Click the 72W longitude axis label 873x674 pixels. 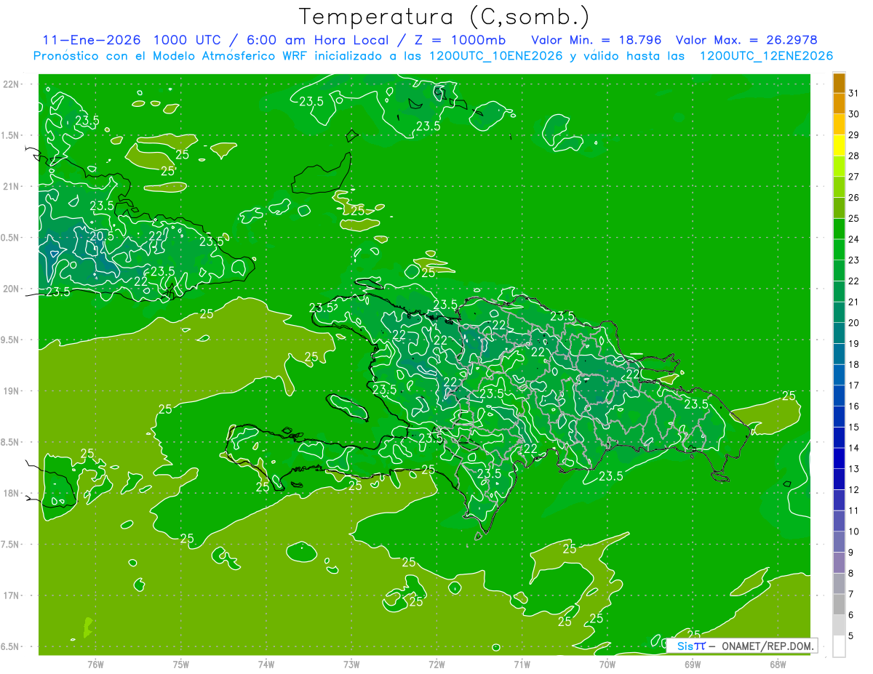[x=436, y=664]
